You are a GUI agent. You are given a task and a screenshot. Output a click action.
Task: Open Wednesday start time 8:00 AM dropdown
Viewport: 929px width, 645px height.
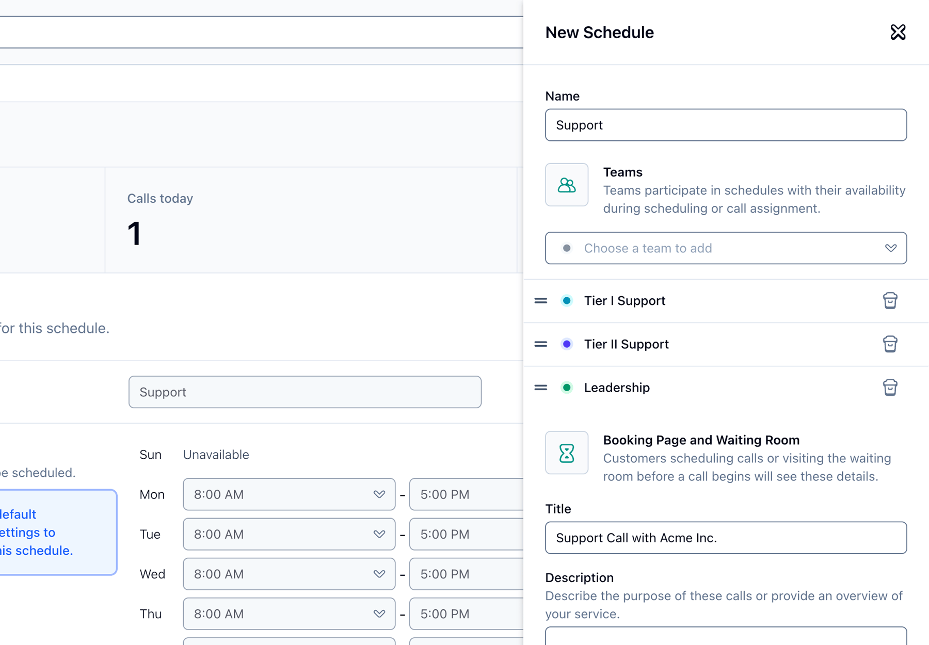pyautogui.click(x=289, y=574)
